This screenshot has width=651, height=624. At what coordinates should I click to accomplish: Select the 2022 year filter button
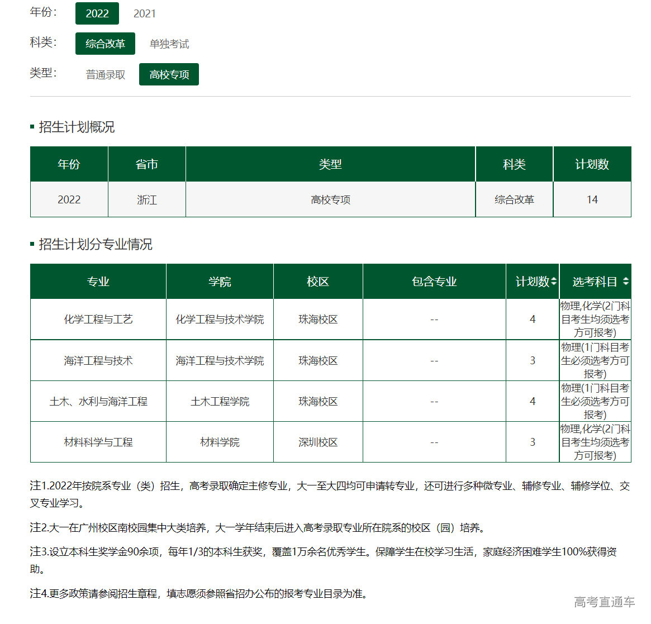(97, 13)
